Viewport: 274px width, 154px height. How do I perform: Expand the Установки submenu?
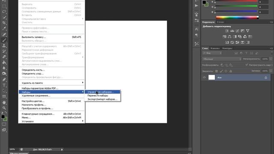coord(51,121)
